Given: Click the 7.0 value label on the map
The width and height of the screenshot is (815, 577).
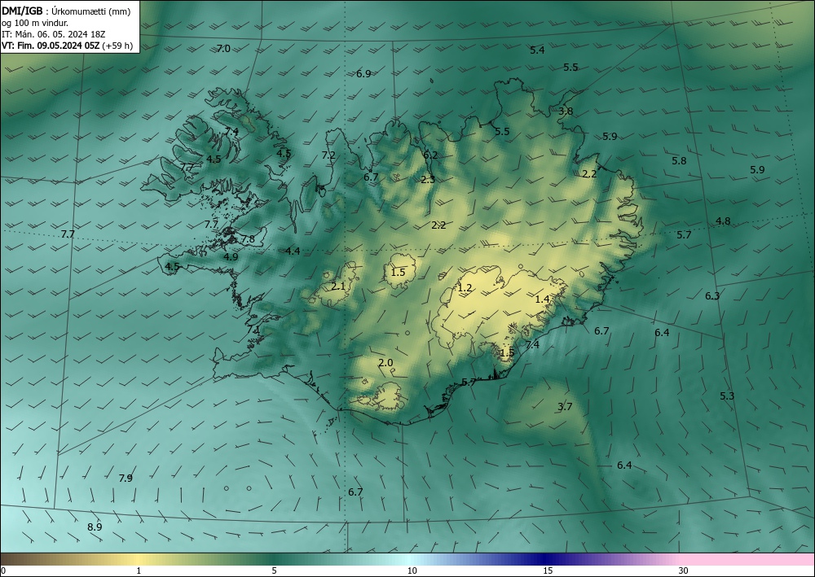Looking at the screenshot, I should click(223, 49).
